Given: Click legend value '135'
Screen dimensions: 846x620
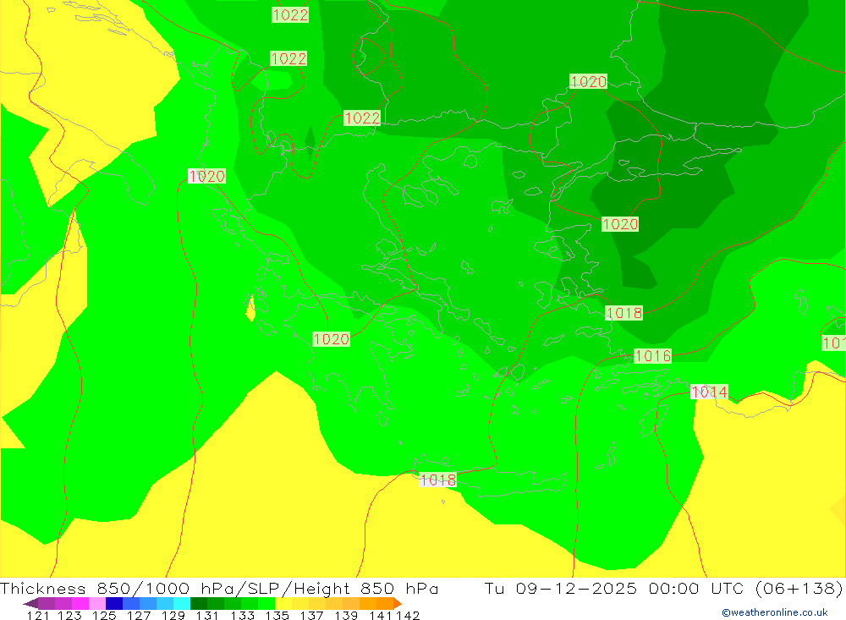Looking at the screenshot, I should (277, 616).
